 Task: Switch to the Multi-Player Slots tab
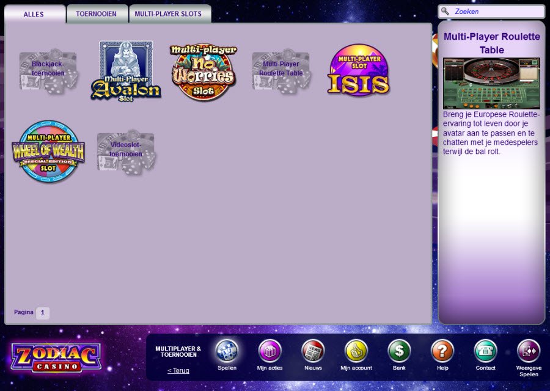coord(170,14)
